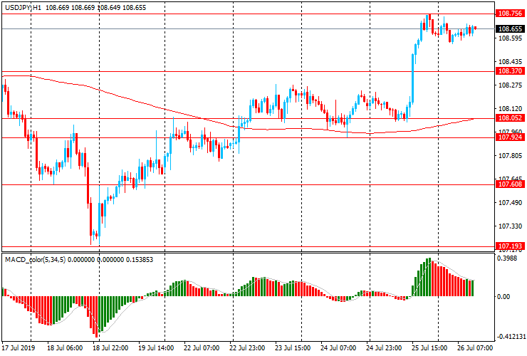Click the 108.595 price axis value
Viewport: 527px width, 356px height.
[510, 38]
